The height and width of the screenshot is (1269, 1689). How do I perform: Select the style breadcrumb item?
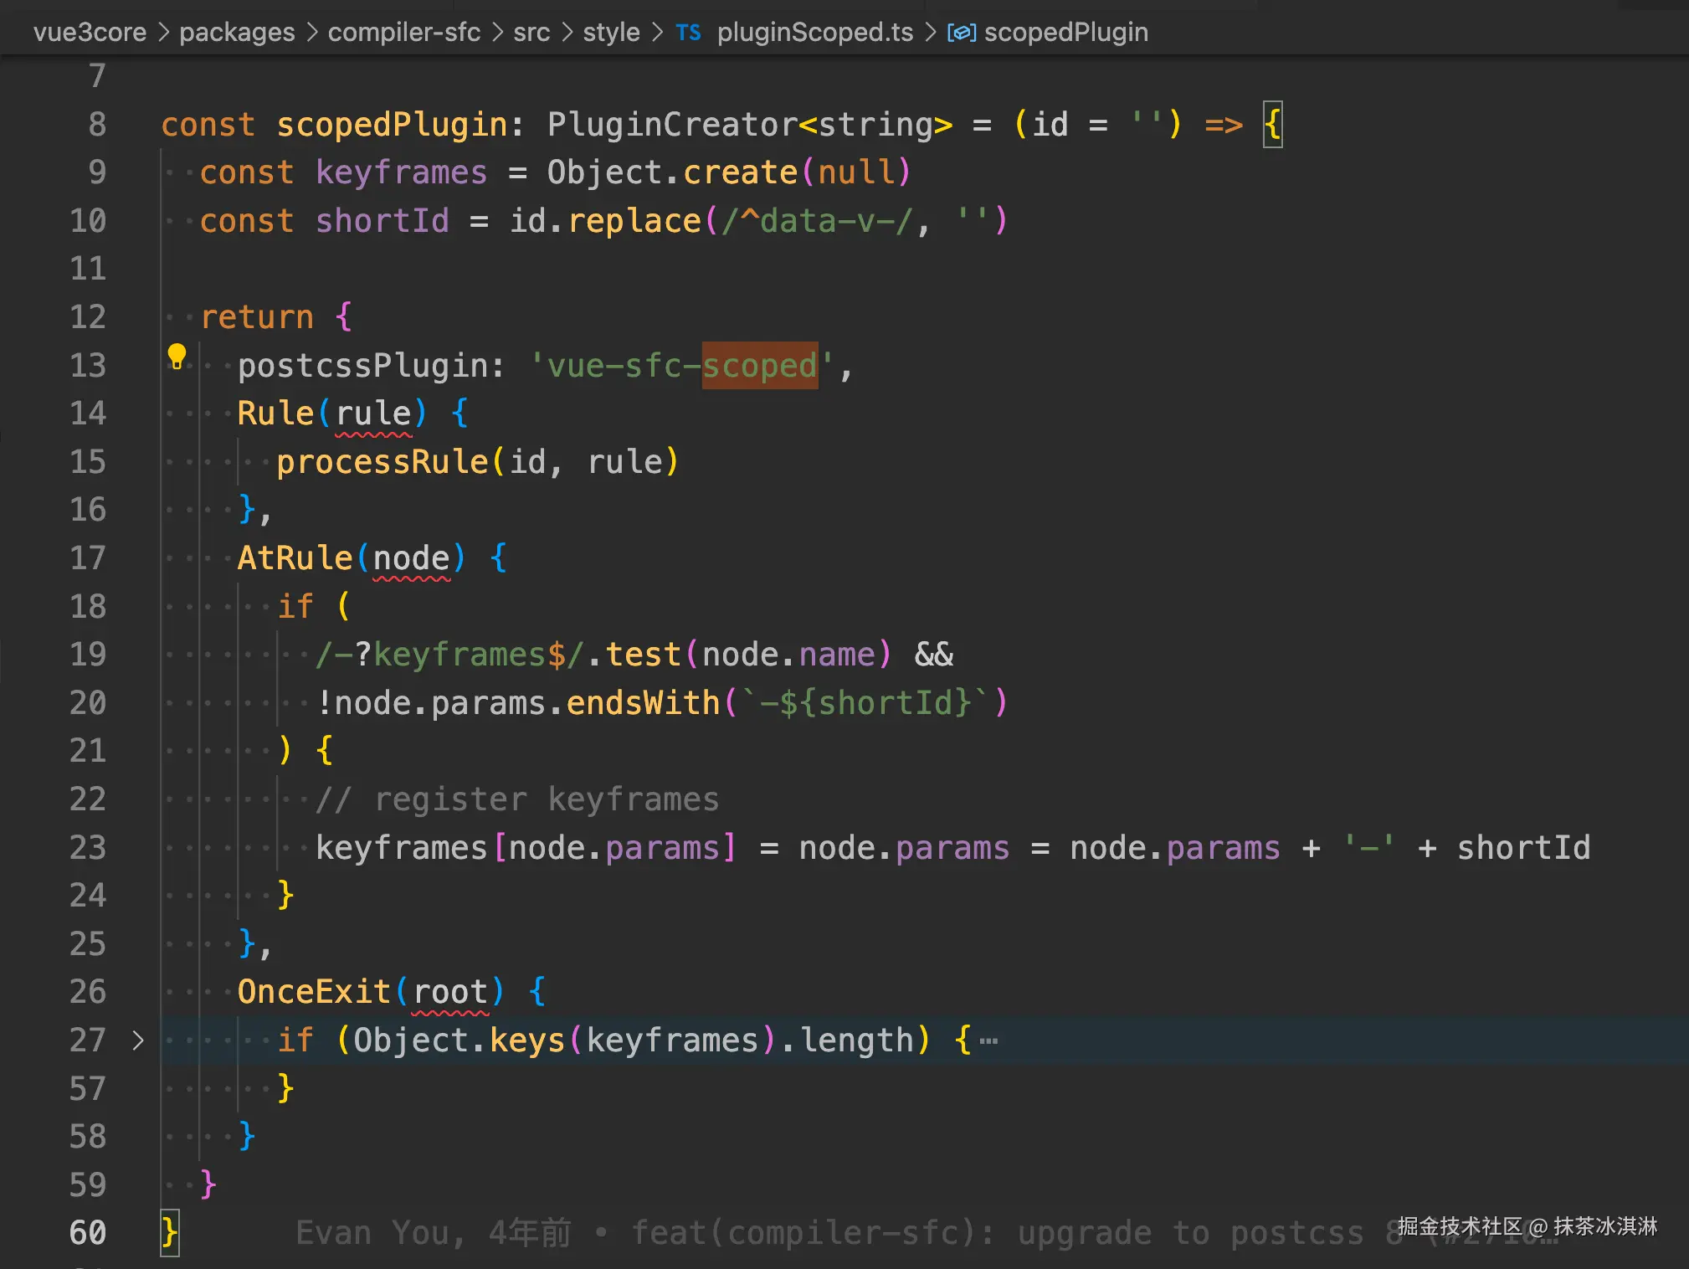(611, 33)
